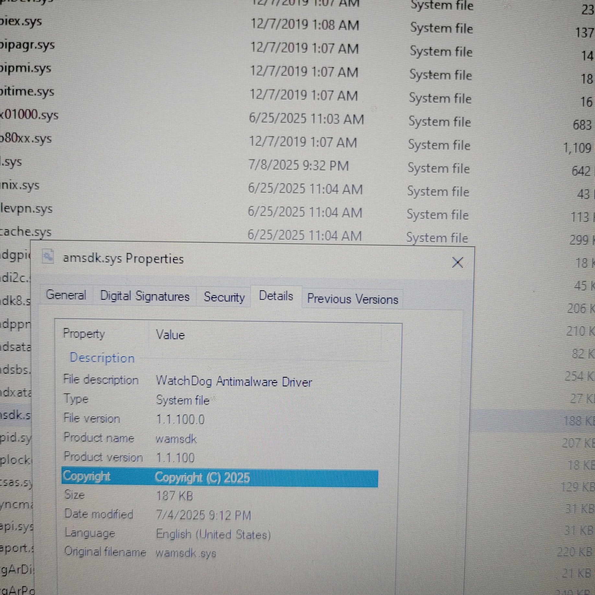Open the Previous Versions tab

pyautogui.click(x=353, y=299)
